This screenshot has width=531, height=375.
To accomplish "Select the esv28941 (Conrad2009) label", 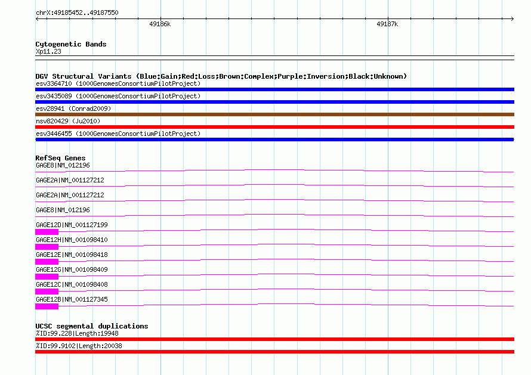I will [73, 109].
